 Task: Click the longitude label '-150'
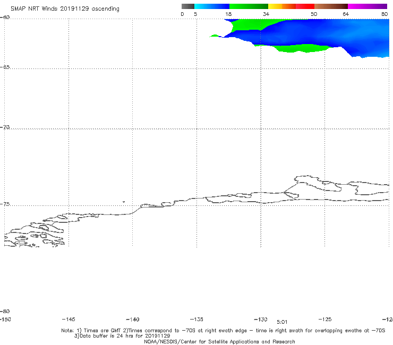5,319
